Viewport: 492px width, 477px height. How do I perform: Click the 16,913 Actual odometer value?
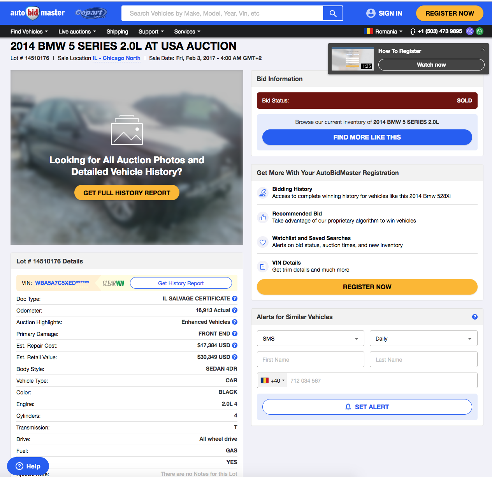[x=213, y=310]
